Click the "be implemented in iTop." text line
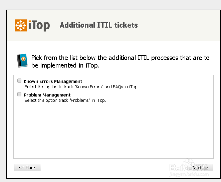Screen dimensions: 221x182 click(x=65, y=65)
